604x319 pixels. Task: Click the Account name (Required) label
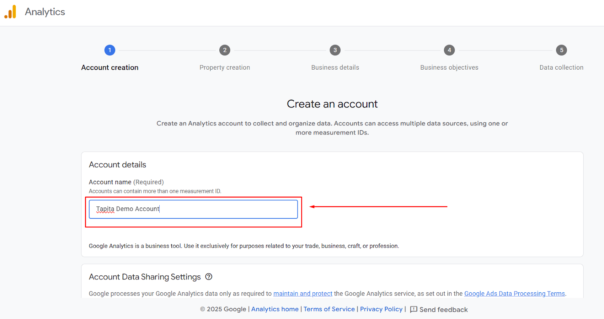click(x=126, y=182)
